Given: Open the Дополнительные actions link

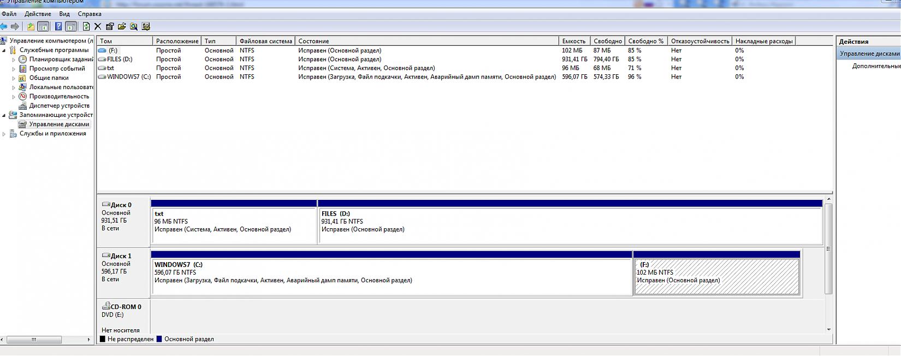Looking at the screenshot, I should click(876, 66).
